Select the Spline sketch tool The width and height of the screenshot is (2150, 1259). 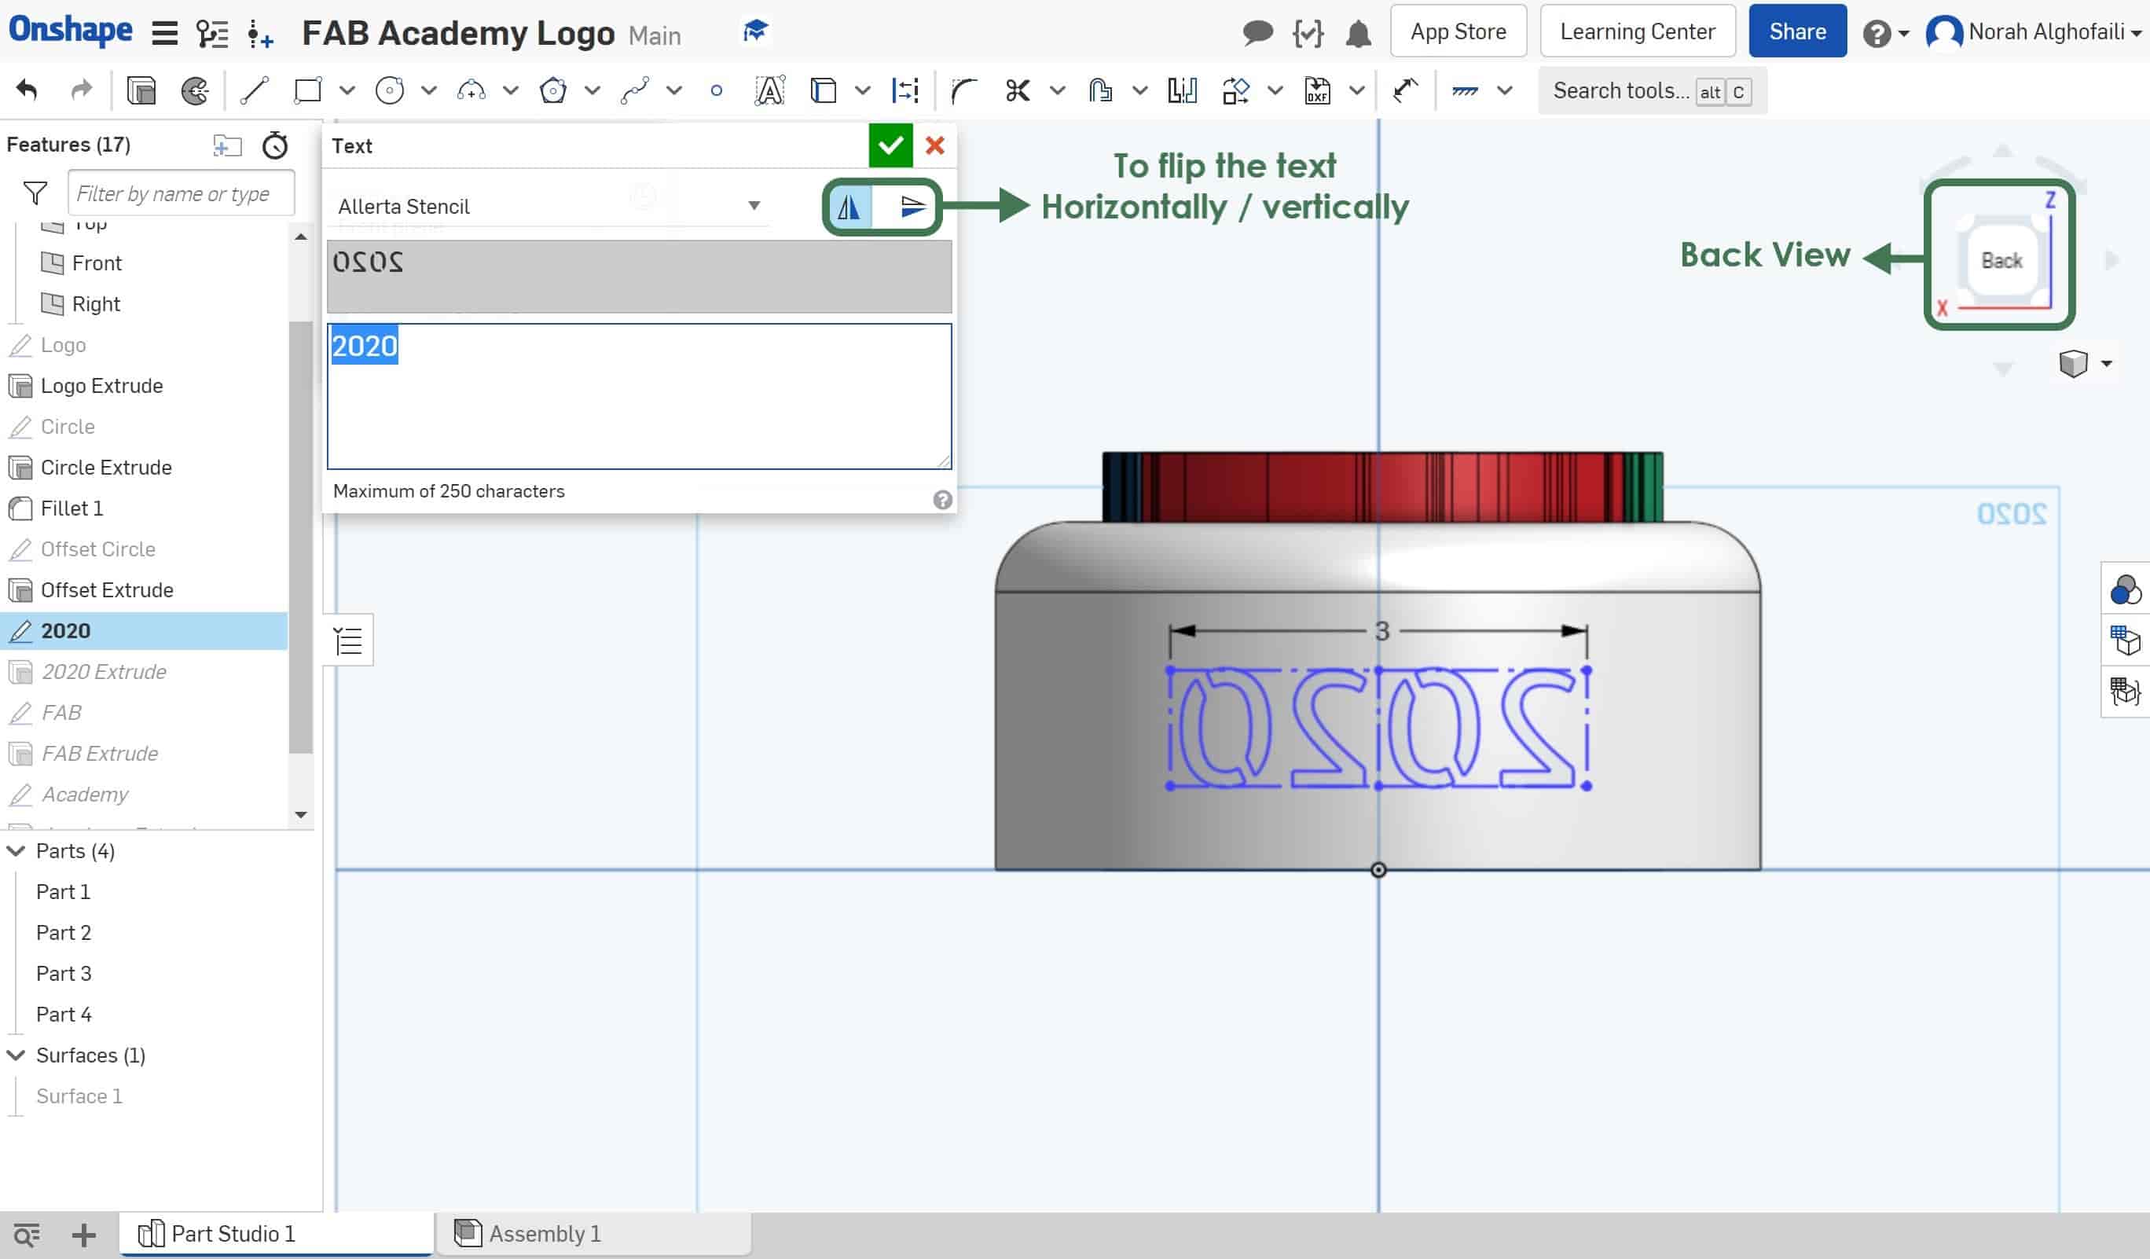click(635, 90)
